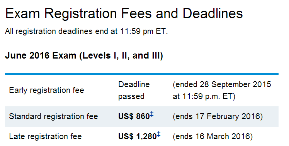
Task: Open the footnote marker beside US$ 1,280
Action: pyautogui.click(x=159, y=134)
